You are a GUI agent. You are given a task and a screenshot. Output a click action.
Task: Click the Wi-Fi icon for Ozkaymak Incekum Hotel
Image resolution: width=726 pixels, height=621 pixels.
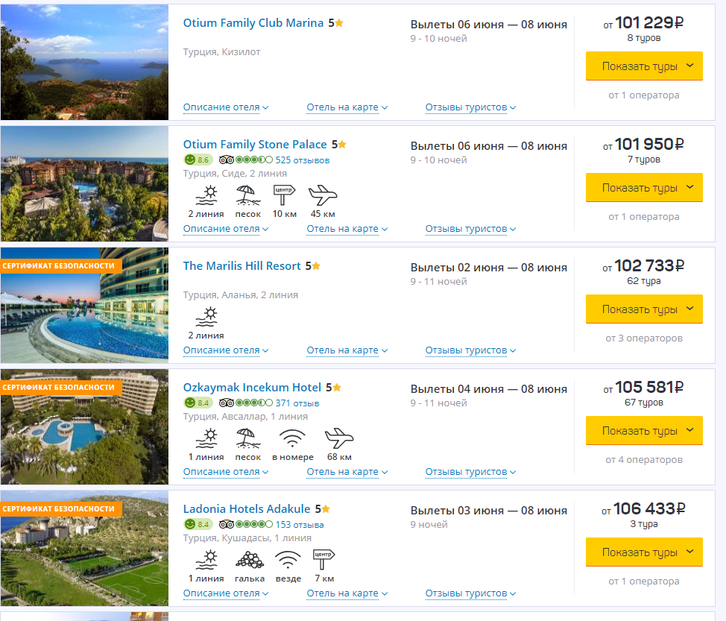pos(292,438)
